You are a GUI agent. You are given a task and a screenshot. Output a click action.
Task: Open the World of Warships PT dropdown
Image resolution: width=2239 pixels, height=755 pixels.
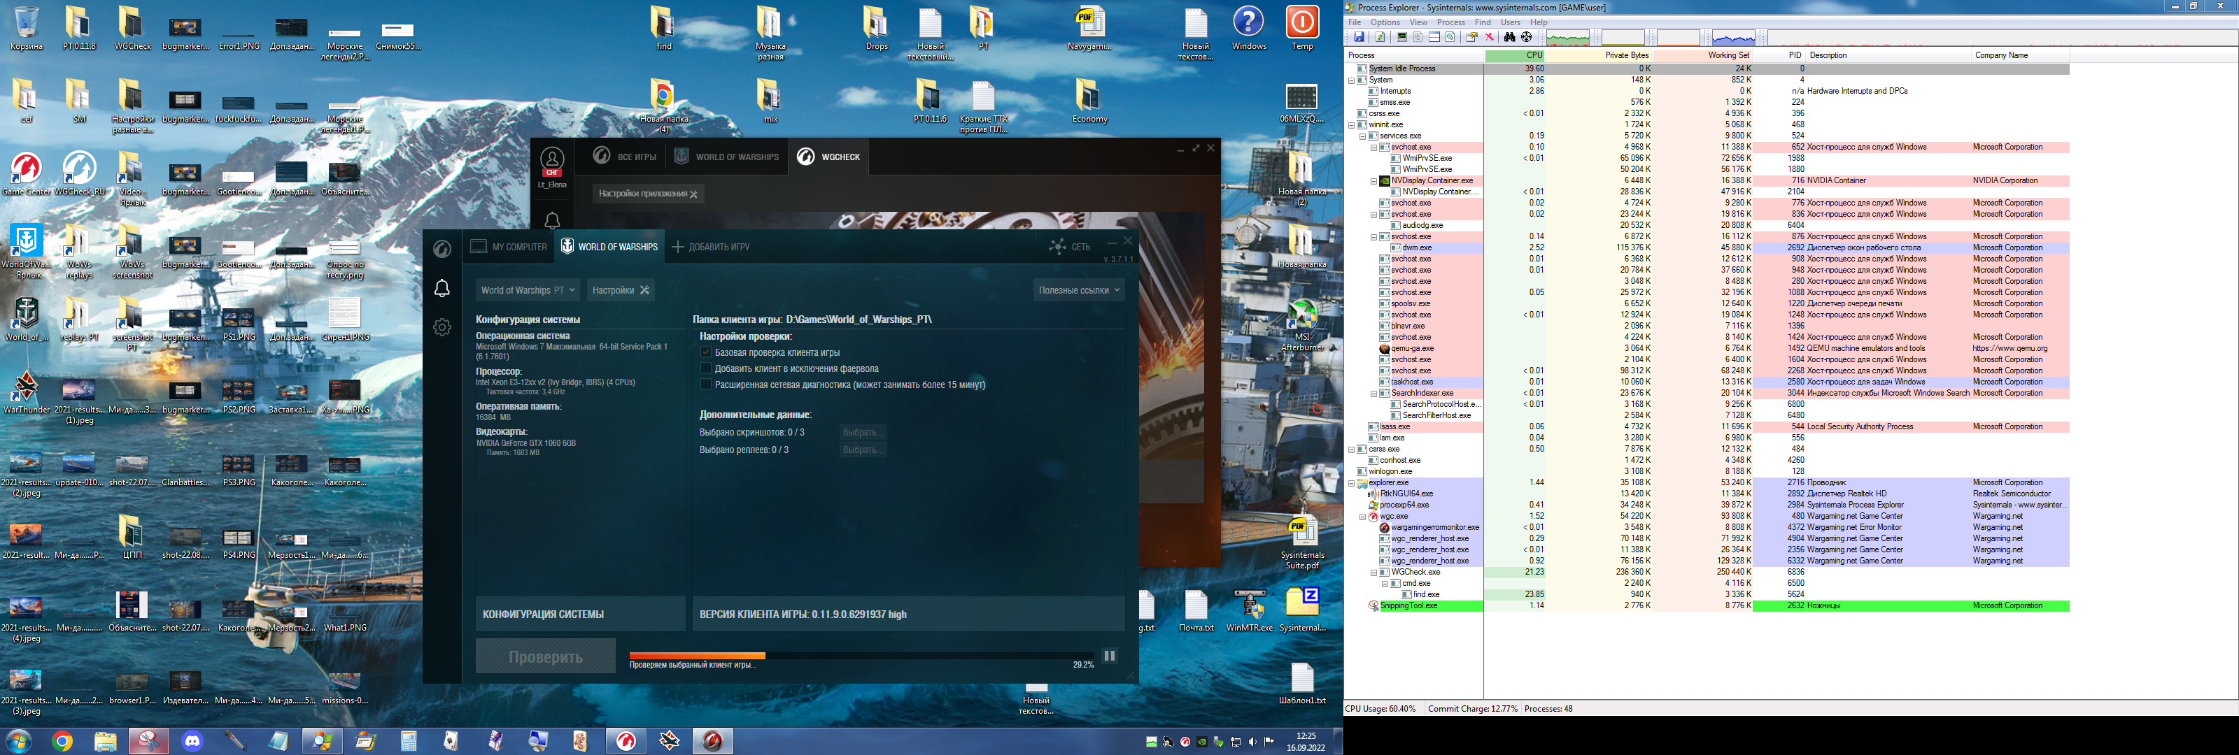point(528,290)
